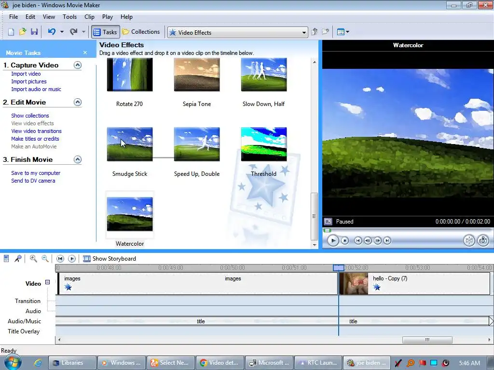Open View video transitions link
Viewport: 494px width, 370px height.
coord(36,131)
